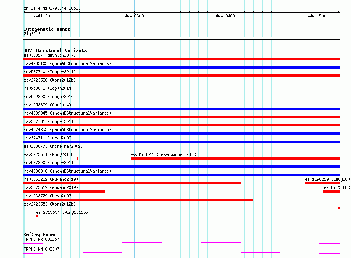Screen dimensions: 351x258
Task: Open nsv587740 (Cooper2011) variant label
Action: (50, 72)
